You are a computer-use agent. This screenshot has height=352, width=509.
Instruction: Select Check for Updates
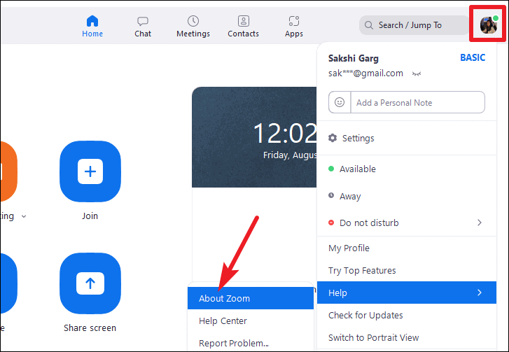pyautogui.click(x=406, y=316)
